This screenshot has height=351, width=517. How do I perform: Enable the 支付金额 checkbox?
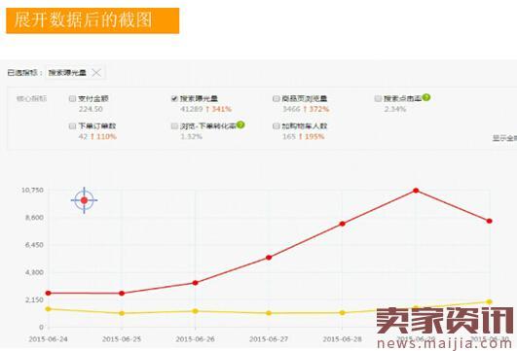click(x=73, y=98)
